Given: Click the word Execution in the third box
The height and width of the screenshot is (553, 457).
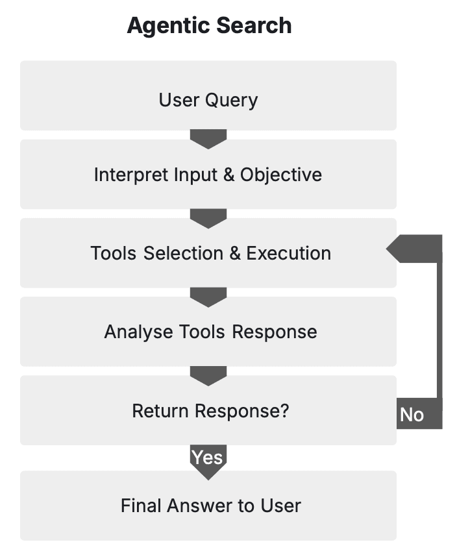Looking at the screenshot, I should pyautogui.click(x=288, y=253).
